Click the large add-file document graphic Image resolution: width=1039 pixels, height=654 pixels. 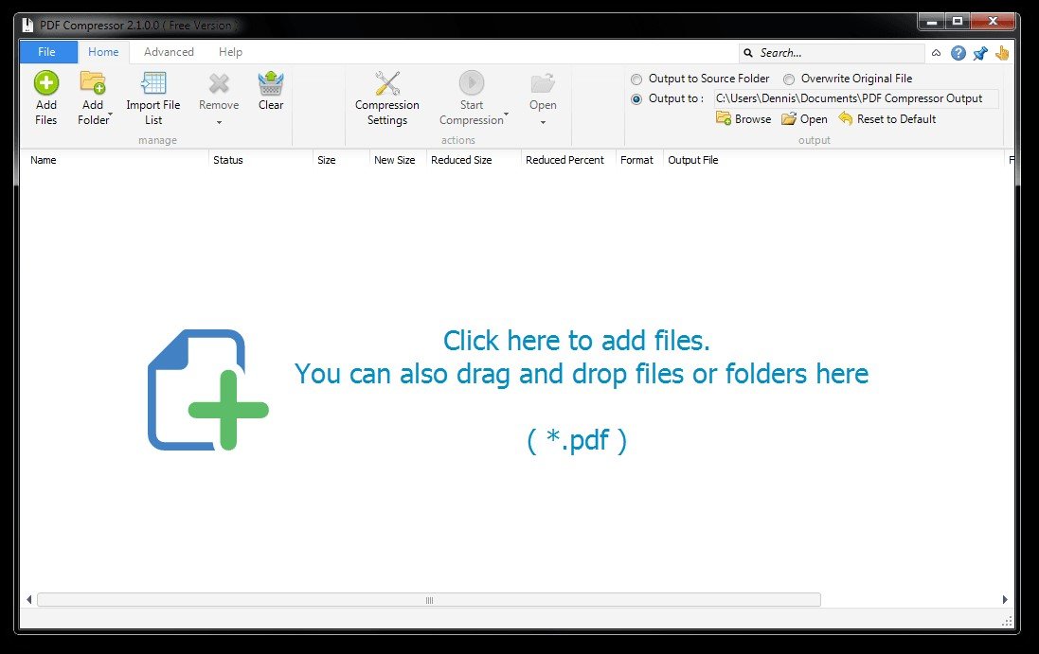(207, 390)
